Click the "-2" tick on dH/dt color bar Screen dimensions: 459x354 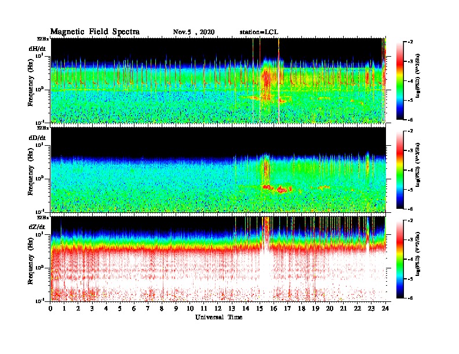(x=410, y=42)
